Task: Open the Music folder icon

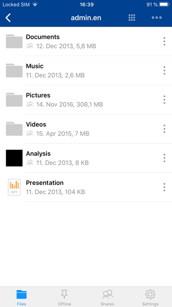Action: [14, 70]
